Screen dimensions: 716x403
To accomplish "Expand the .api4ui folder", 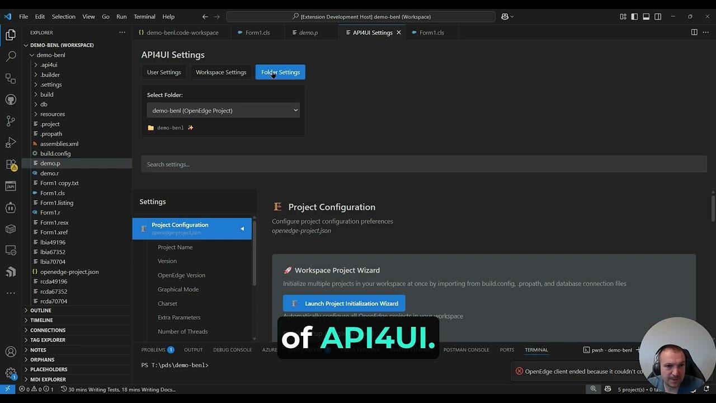I will click(x=48, y=65).
